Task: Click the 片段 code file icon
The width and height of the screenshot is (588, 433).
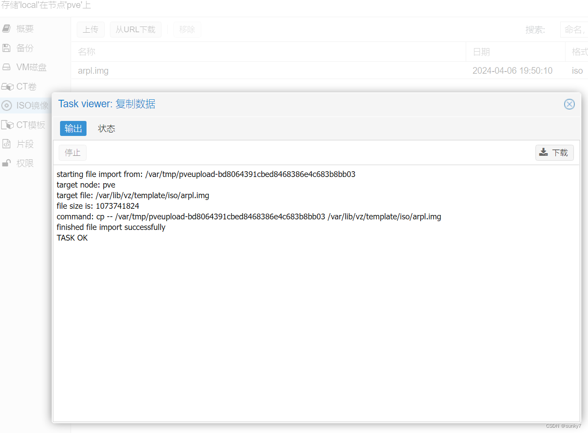Action: (7, 144)
